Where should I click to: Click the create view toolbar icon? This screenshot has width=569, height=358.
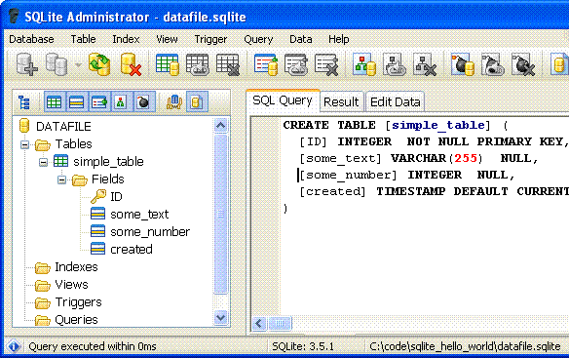click(364, 64)
